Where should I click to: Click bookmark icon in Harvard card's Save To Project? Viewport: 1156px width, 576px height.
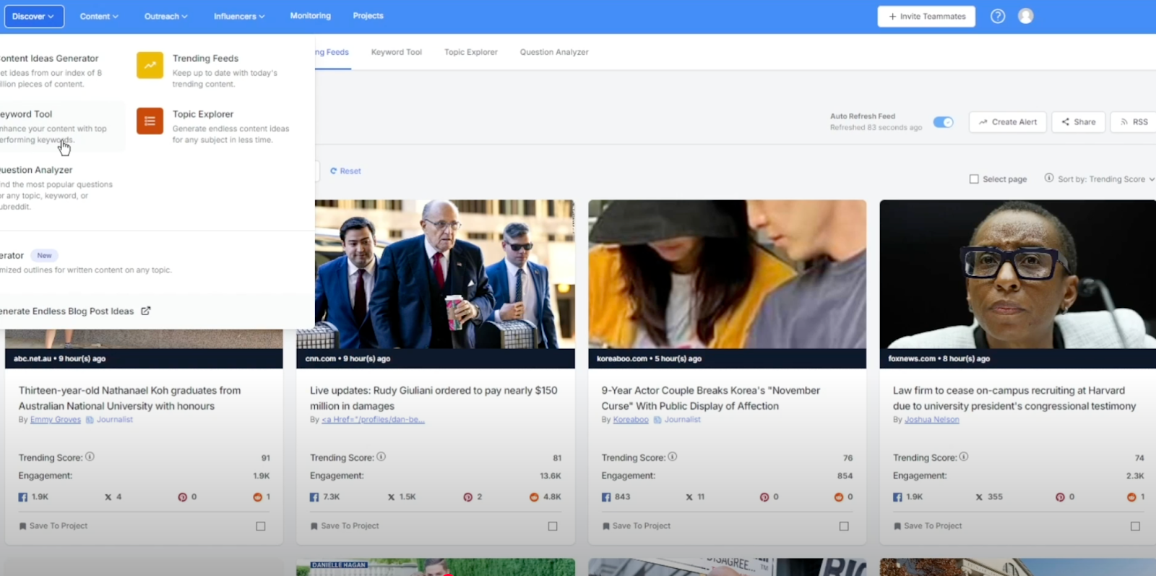[x=897, y=526]
